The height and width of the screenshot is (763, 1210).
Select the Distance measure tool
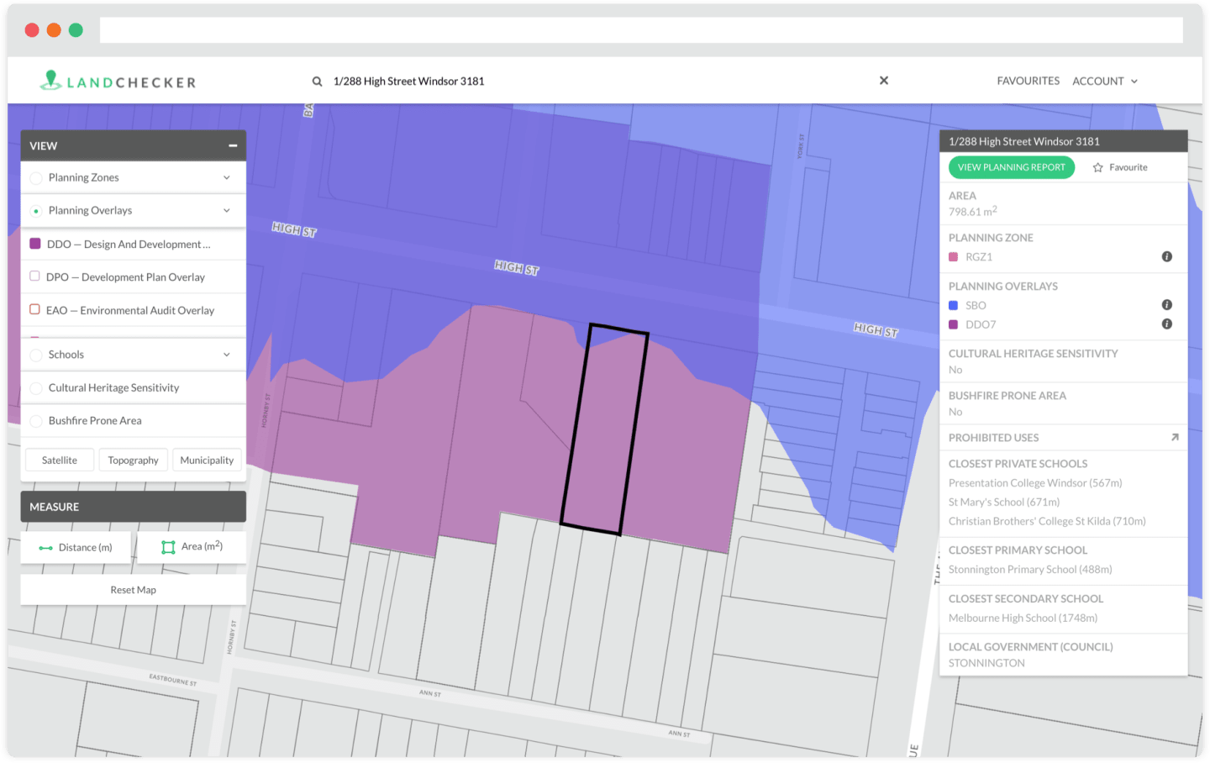coord(76,547)
